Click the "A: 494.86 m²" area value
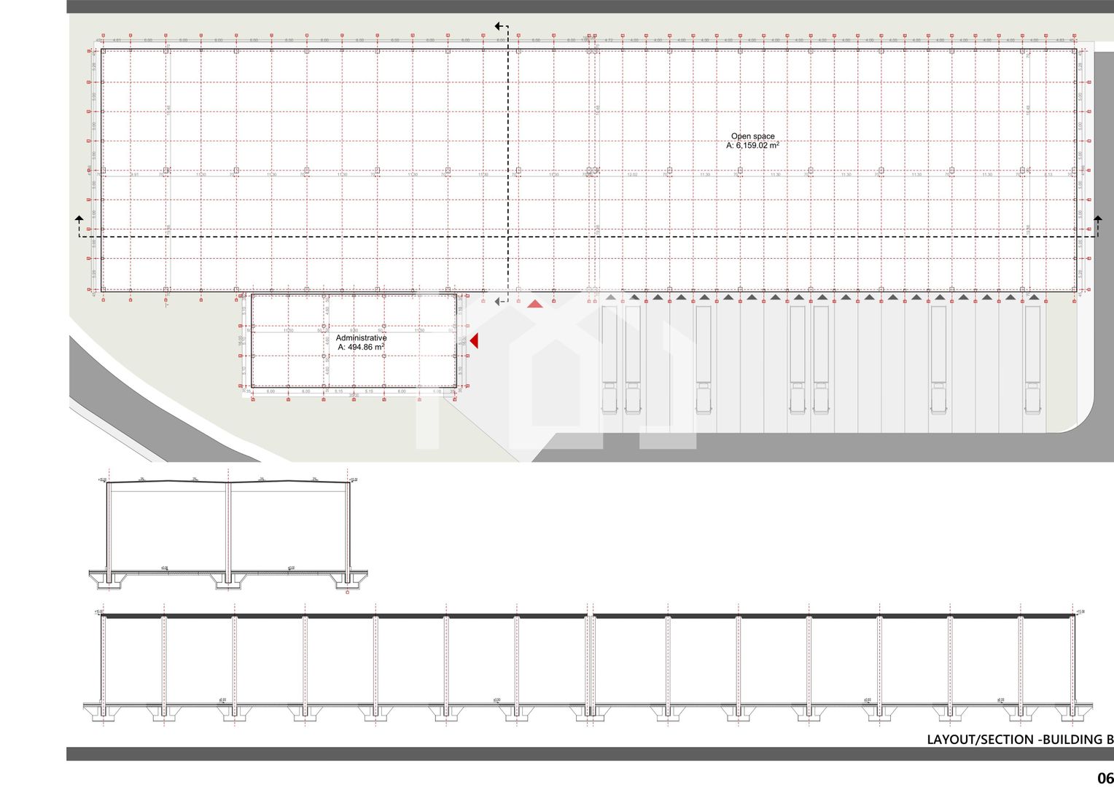 pos(361,348)
